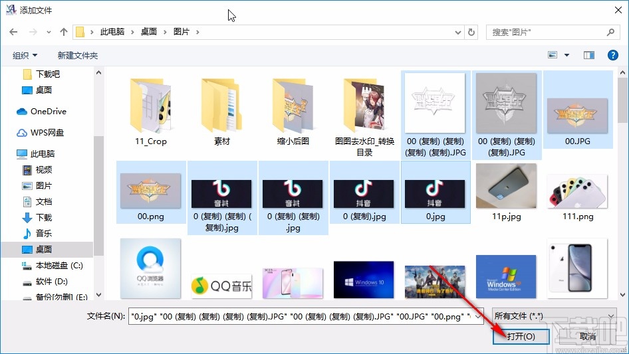
Task: Select 00 (复制)(复制)(复制).JPG gray thumbnail
Action: coord(506,115)
